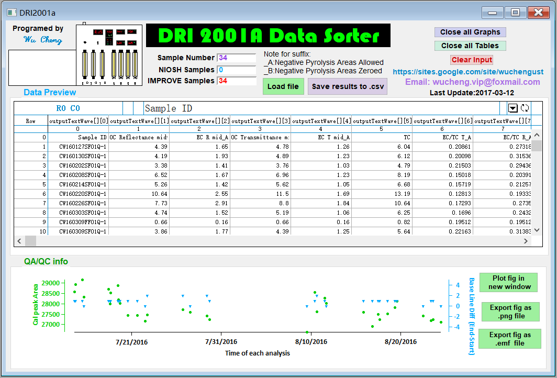The height and width of the screenshot is (378, 557).
Task: Click the 'EC/TC T_A' header cell
Action: point(443,137)
